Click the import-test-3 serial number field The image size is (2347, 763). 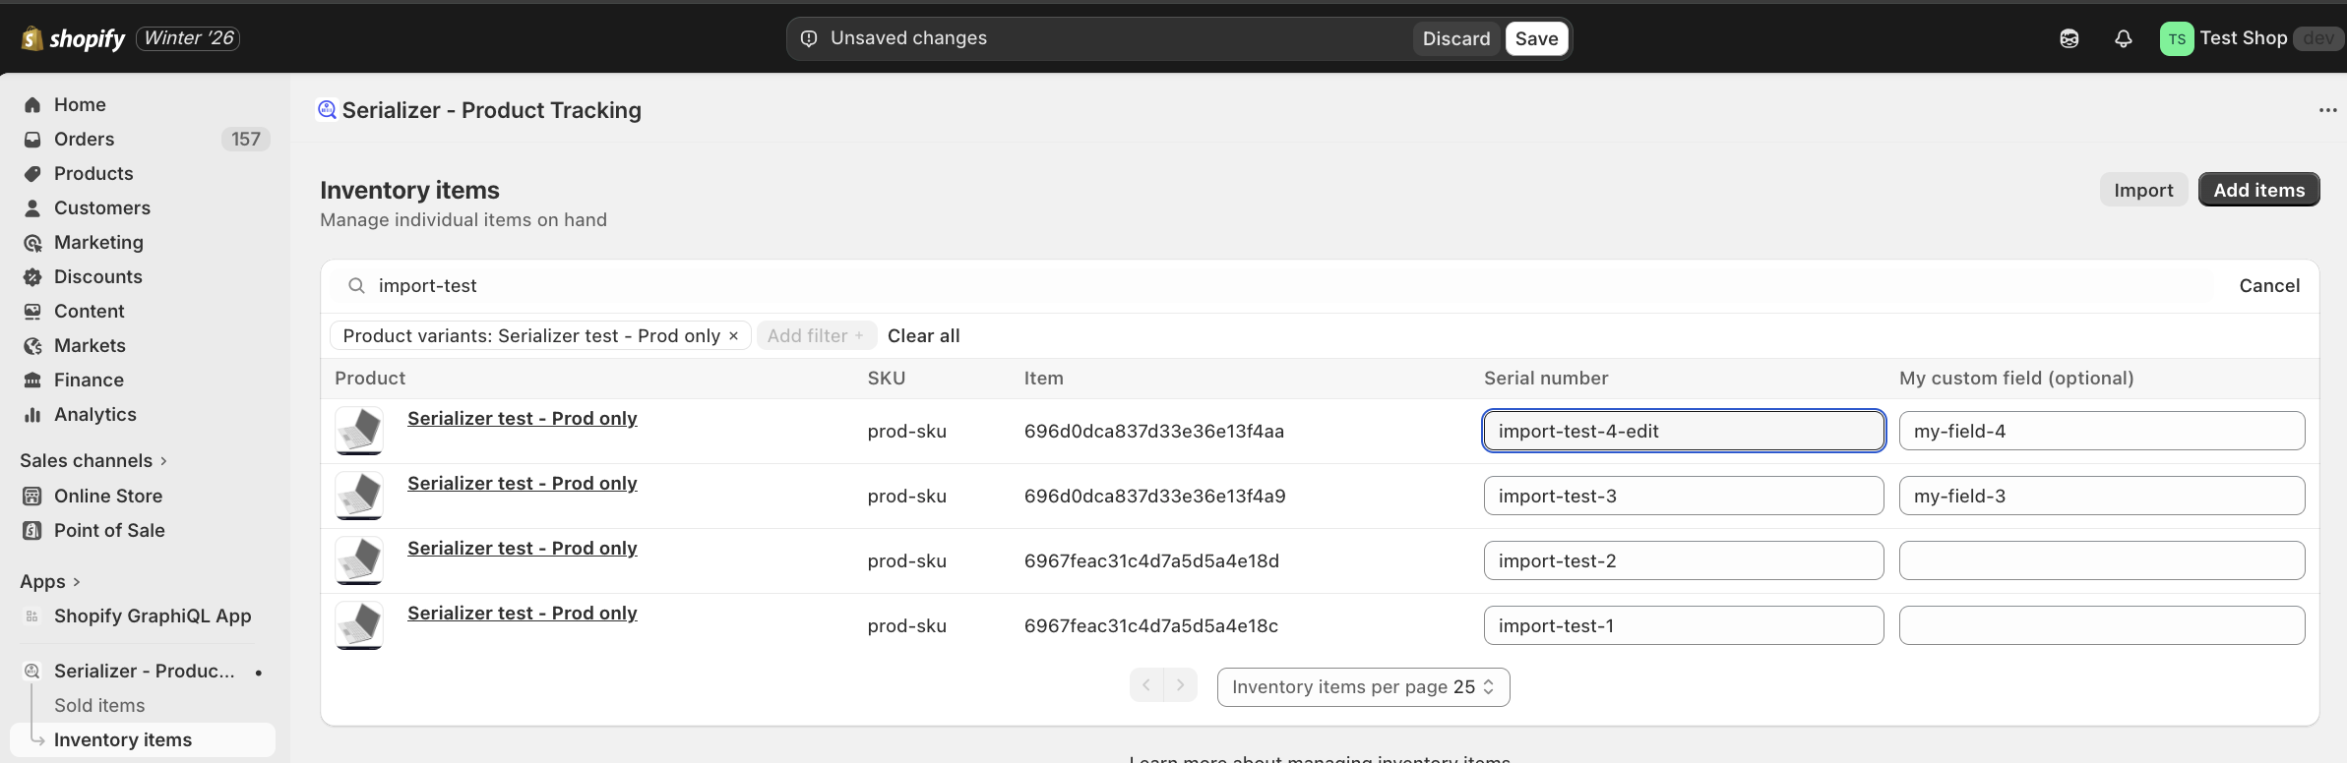click(x=1683, y=496)
